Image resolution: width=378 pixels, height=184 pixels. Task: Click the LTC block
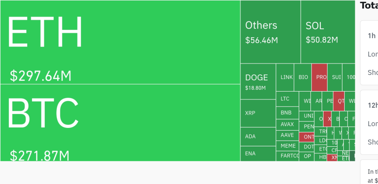coord(287,99)
